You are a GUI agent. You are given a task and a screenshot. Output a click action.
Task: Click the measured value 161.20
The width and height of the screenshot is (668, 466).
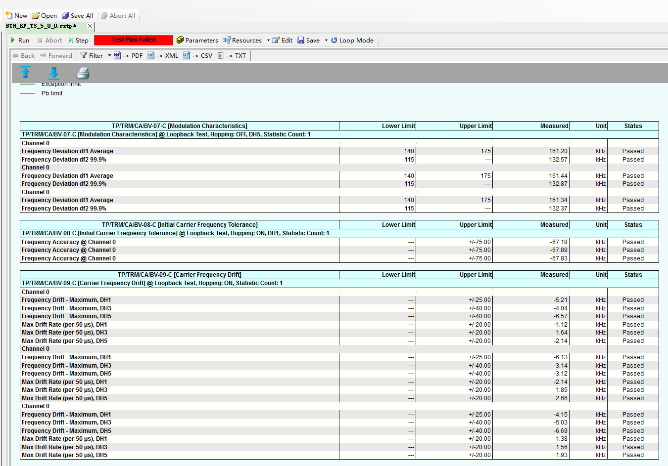[558, 151]
